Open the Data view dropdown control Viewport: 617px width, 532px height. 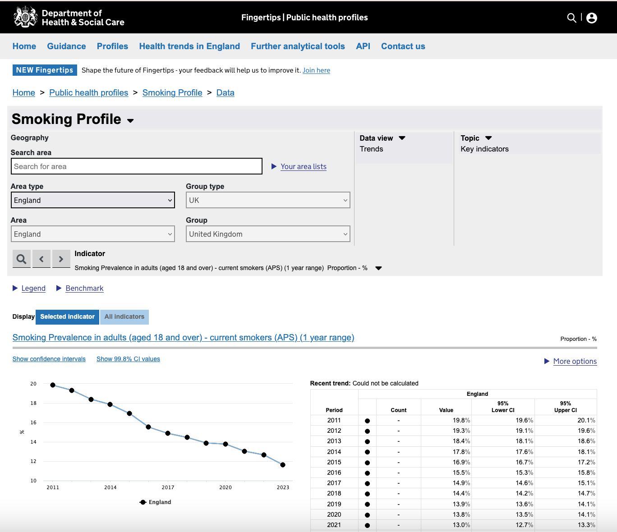[x=401, y=138]
